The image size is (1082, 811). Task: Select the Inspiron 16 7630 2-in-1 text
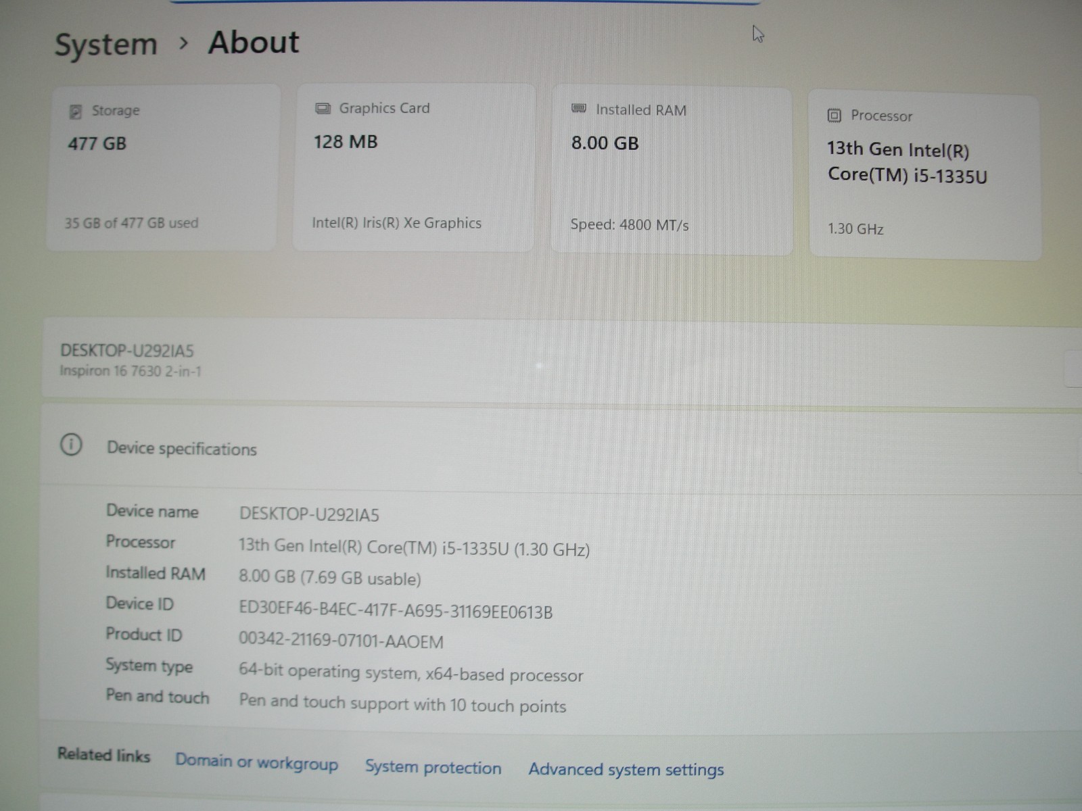(x=131, y=371)
